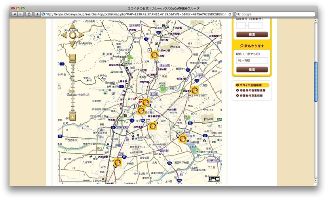Click the magnifier icon in Google search box
Screen dimensions: 327x199
tap(238, 14)
